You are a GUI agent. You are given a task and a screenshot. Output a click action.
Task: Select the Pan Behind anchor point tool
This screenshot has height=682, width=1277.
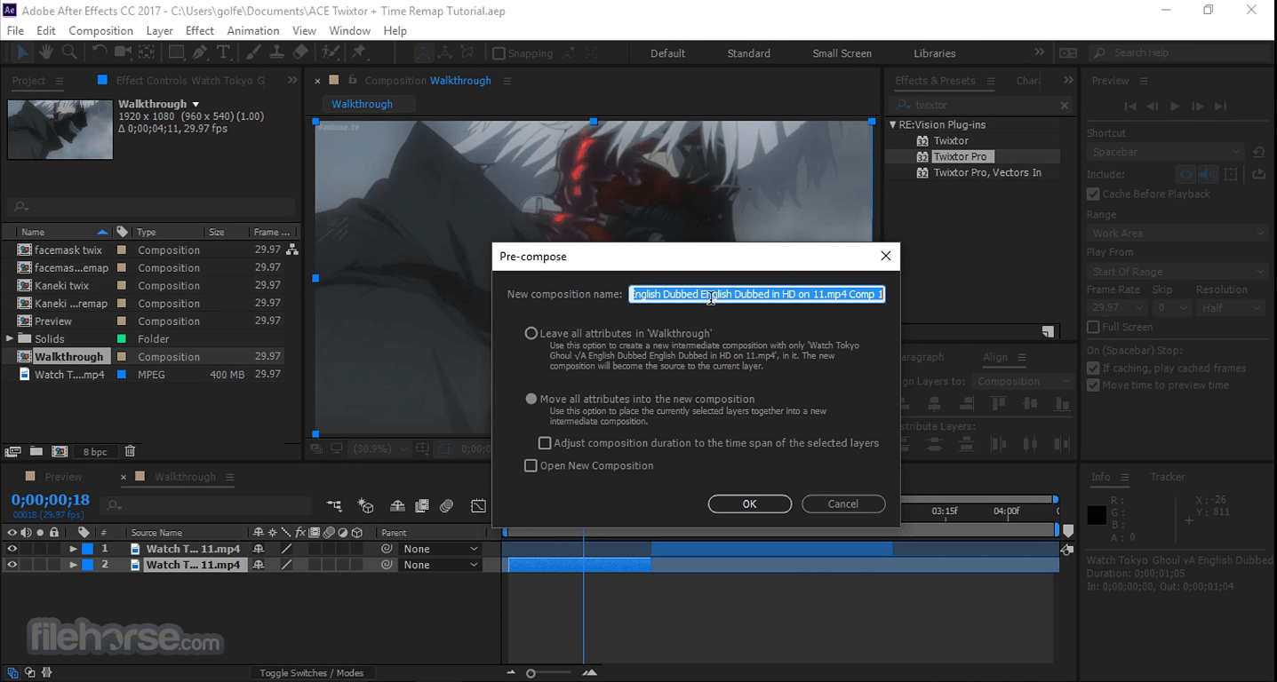(148, 52)
